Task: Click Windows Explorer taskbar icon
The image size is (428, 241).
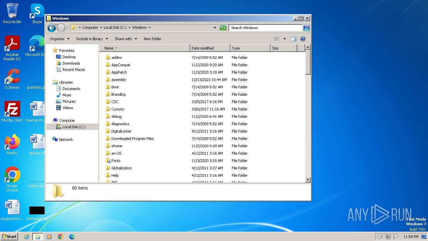Action: [37, 237]
